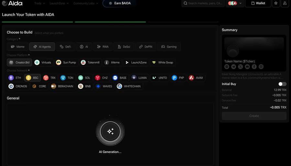Choose White Swap platform
The image size is (291, 166).
coord(163,62)
